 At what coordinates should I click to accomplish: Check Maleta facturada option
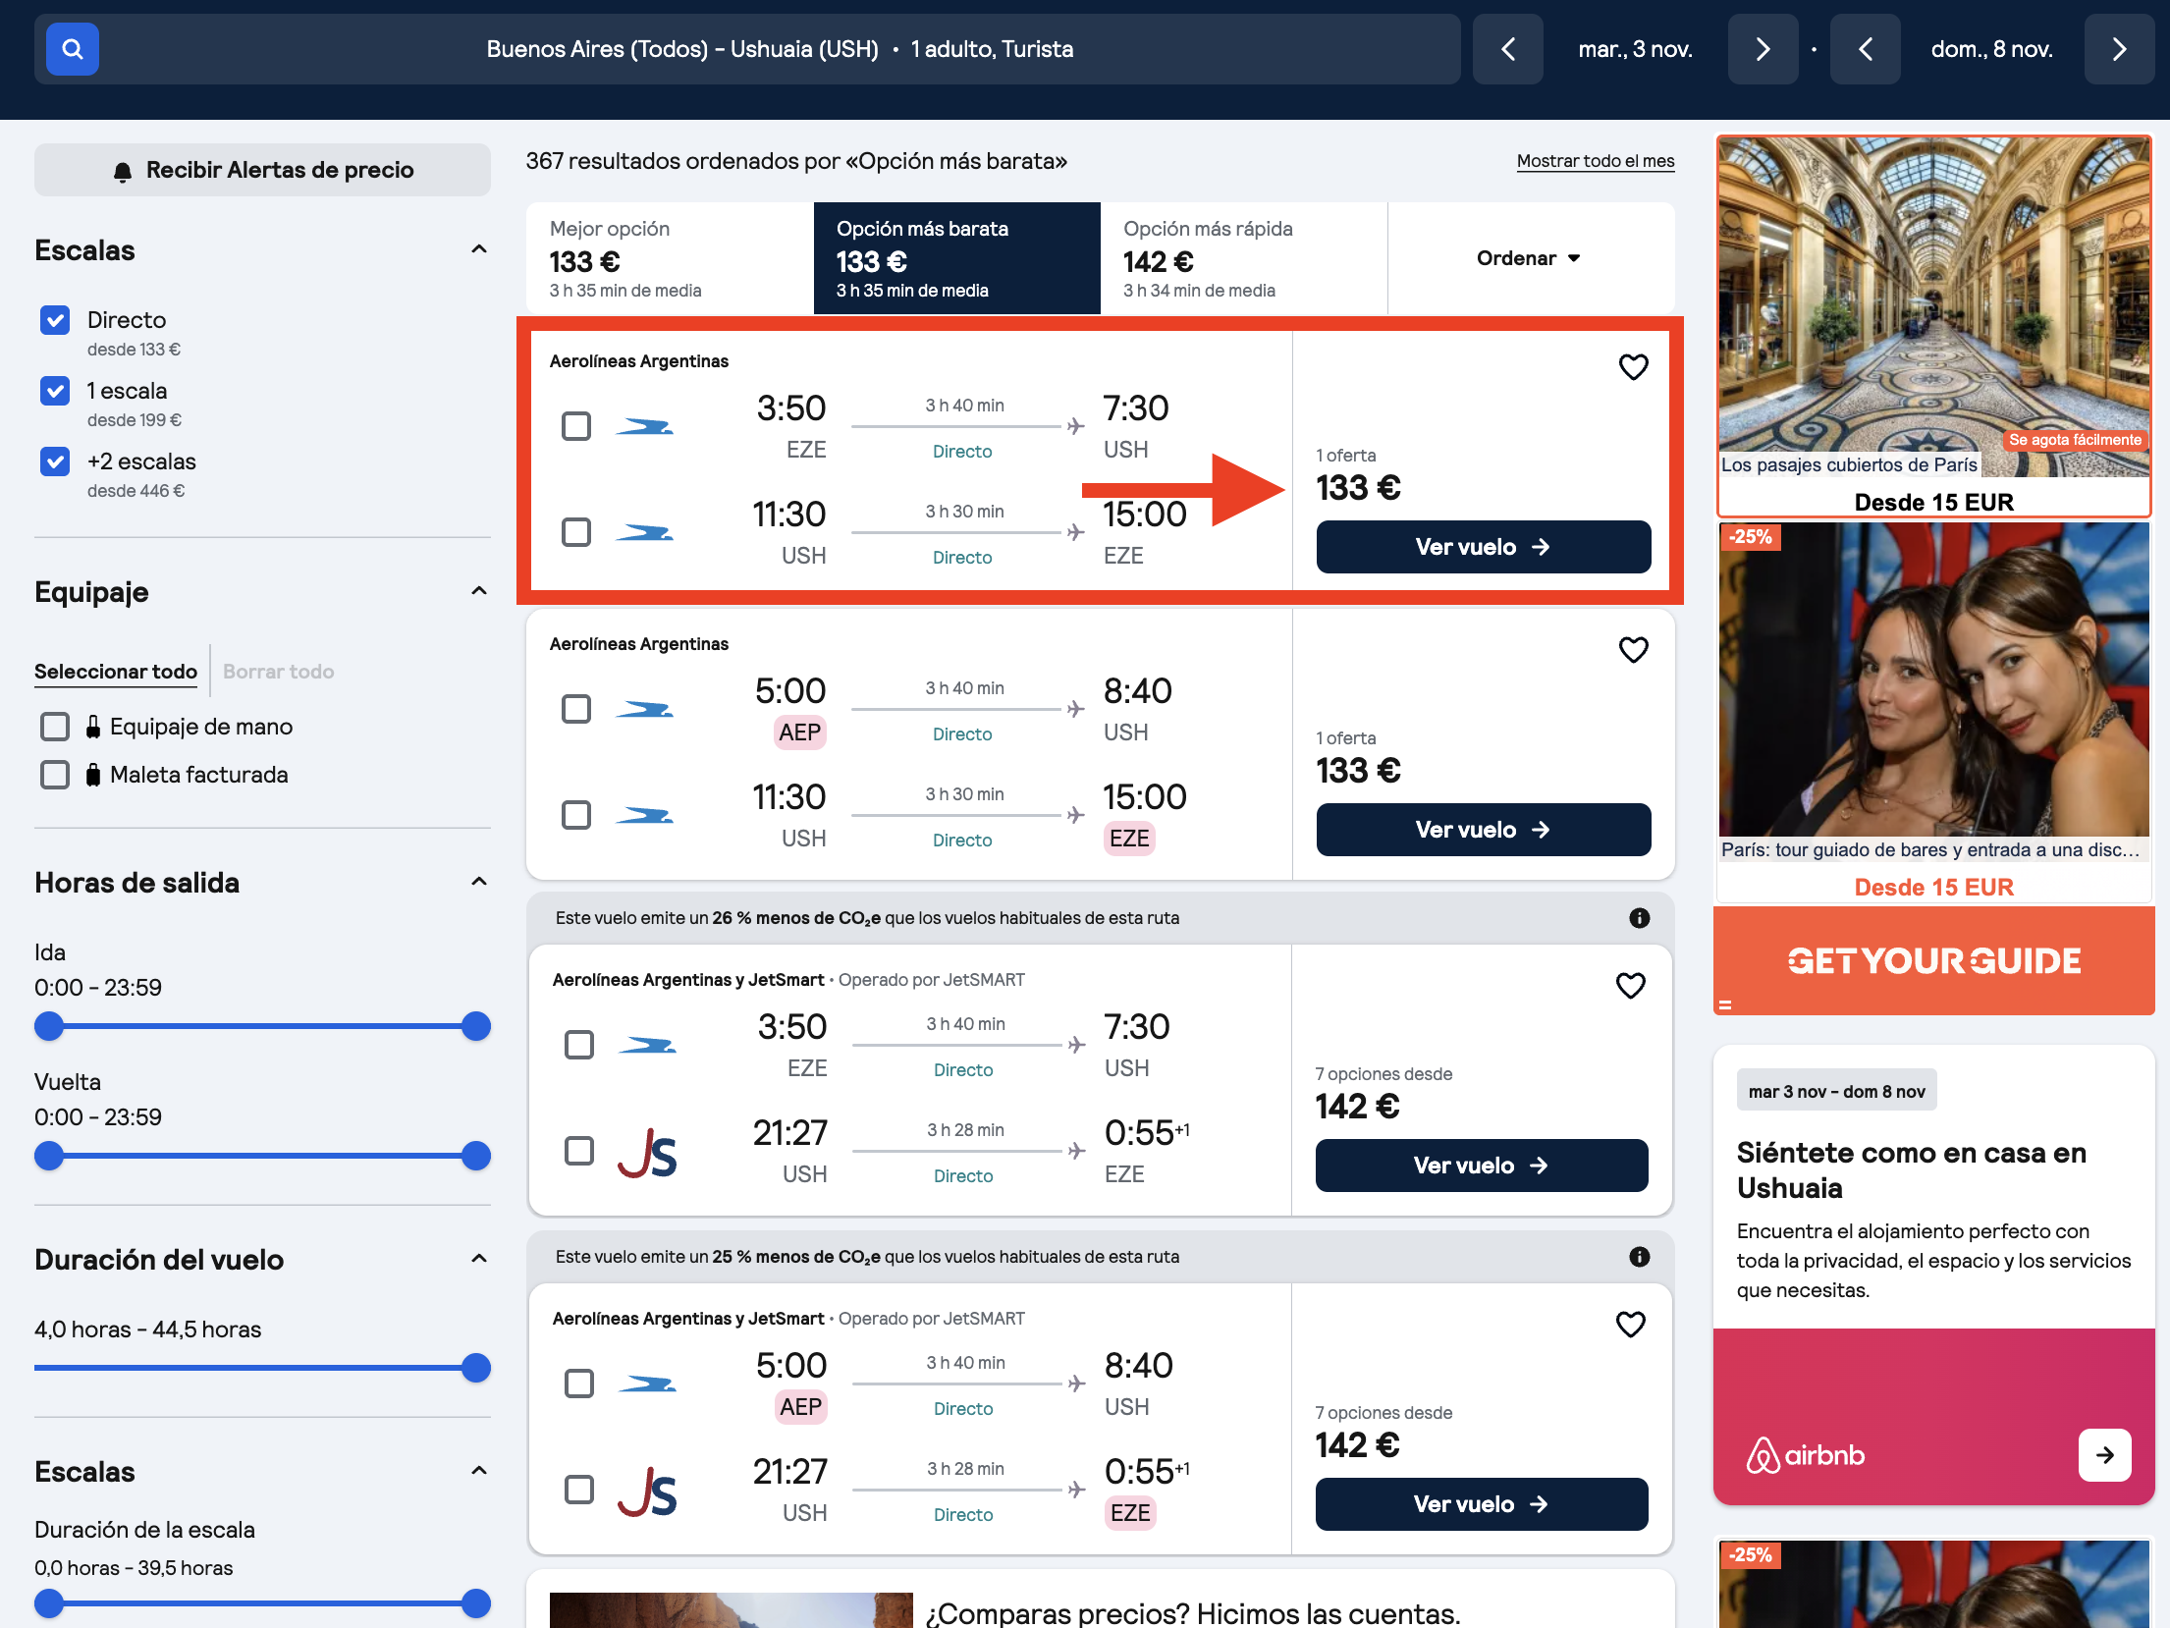click(55, 775)
